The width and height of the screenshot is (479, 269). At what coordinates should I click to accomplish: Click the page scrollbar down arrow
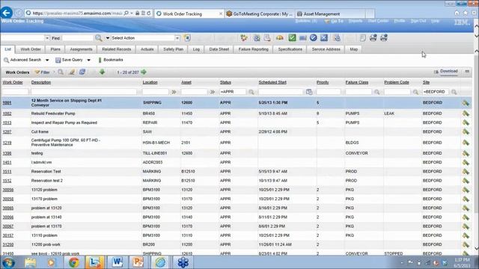(476, 249)
